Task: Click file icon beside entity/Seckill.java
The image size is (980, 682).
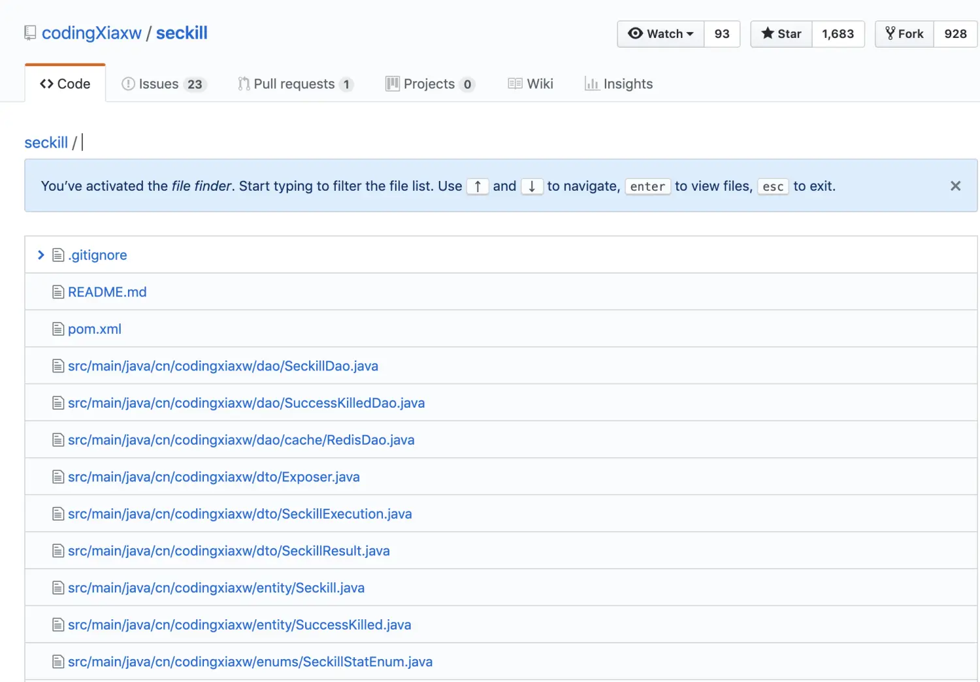Action: pos(58,588)
